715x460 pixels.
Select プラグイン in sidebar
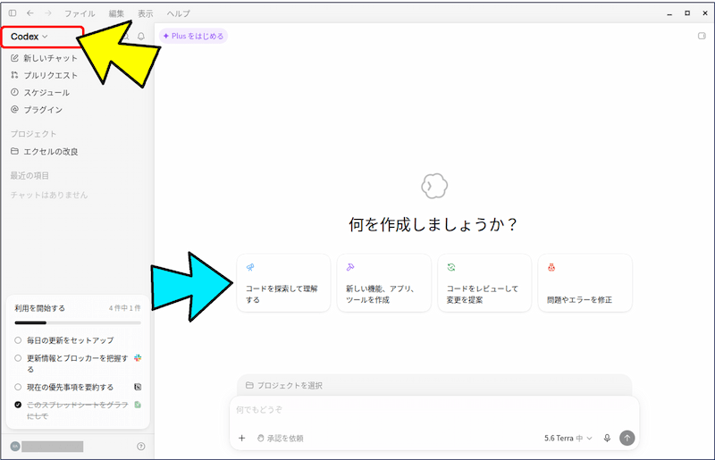click(43, 110)
